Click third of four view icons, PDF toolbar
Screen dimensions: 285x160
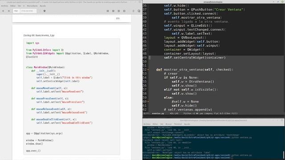(119, 11)
